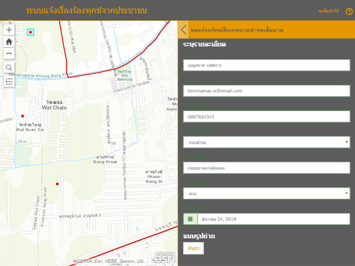
Task: Click the login link at top right
Action: [328, 11]
